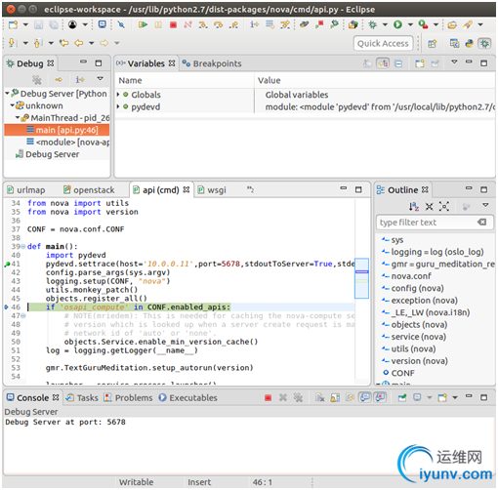The width and height of the screenshot is (498, 490).
Task: Switch to the urlmap editor tab
Action: point(26,190)
